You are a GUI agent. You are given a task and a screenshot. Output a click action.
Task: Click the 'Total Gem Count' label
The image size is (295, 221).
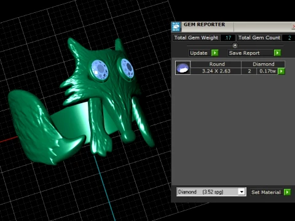(259, 38)
